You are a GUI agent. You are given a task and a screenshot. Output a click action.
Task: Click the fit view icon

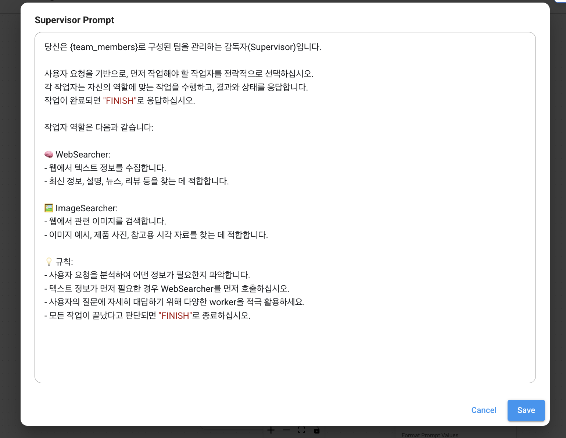(301, 430)
